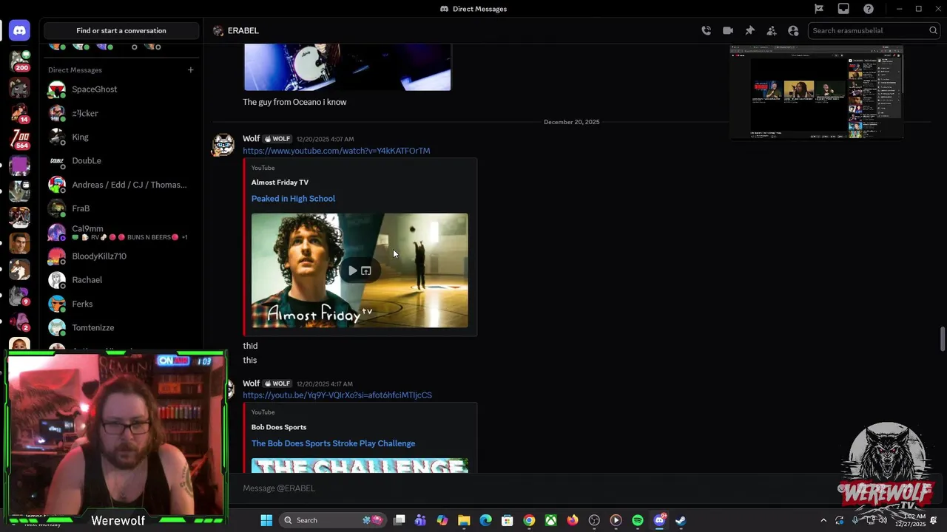This screenshot has height=532, width=947.
Task: Open the King conversation
Action: click(122, 137)
